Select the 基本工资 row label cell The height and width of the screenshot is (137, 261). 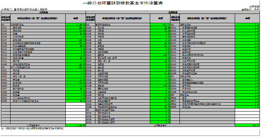[38, 28]
